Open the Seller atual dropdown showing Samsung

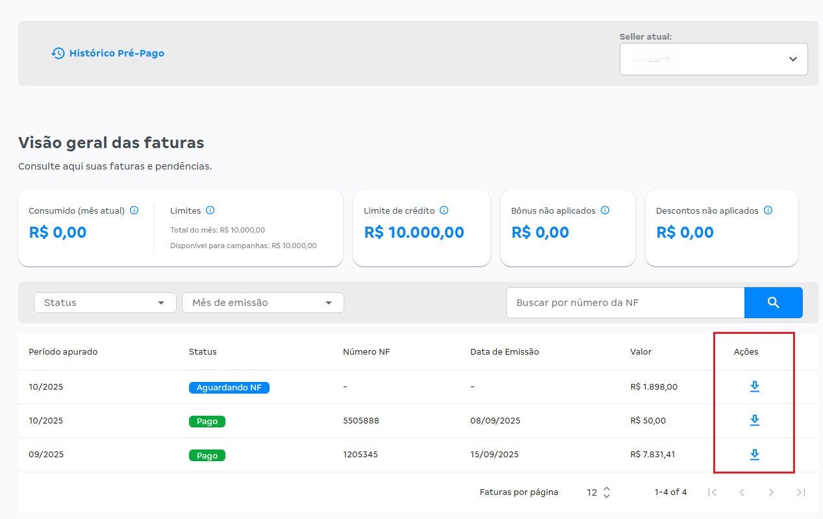click(713, 58)
